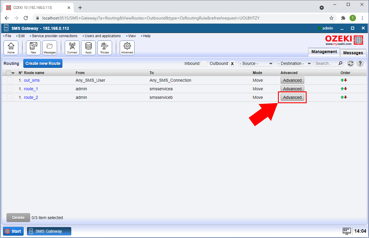369x238 pixels.
Task: Click Advanced button for out_sms route
Action: click(292, 80)
